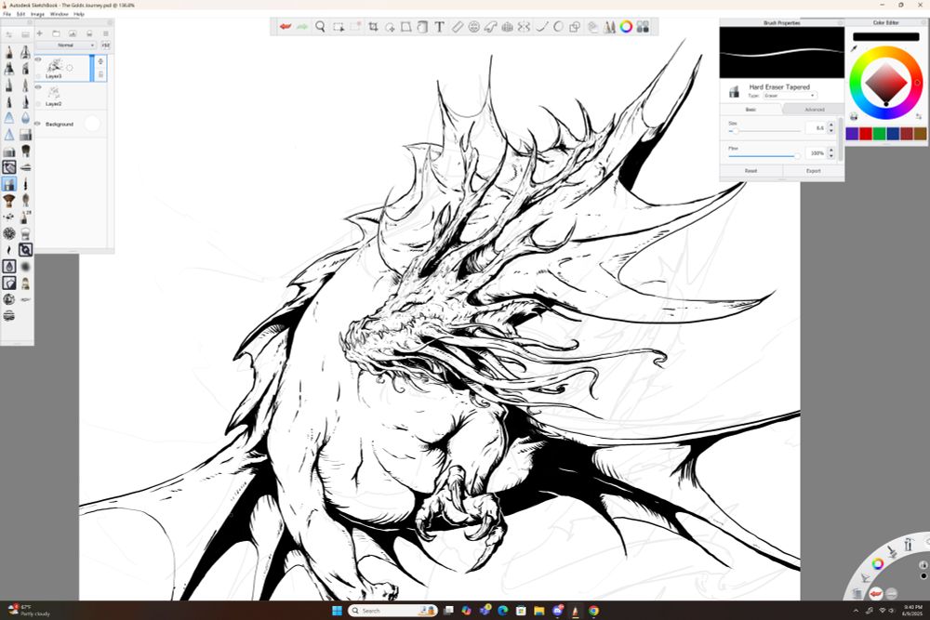Click Export in Brush Properties

pos(813,171)
